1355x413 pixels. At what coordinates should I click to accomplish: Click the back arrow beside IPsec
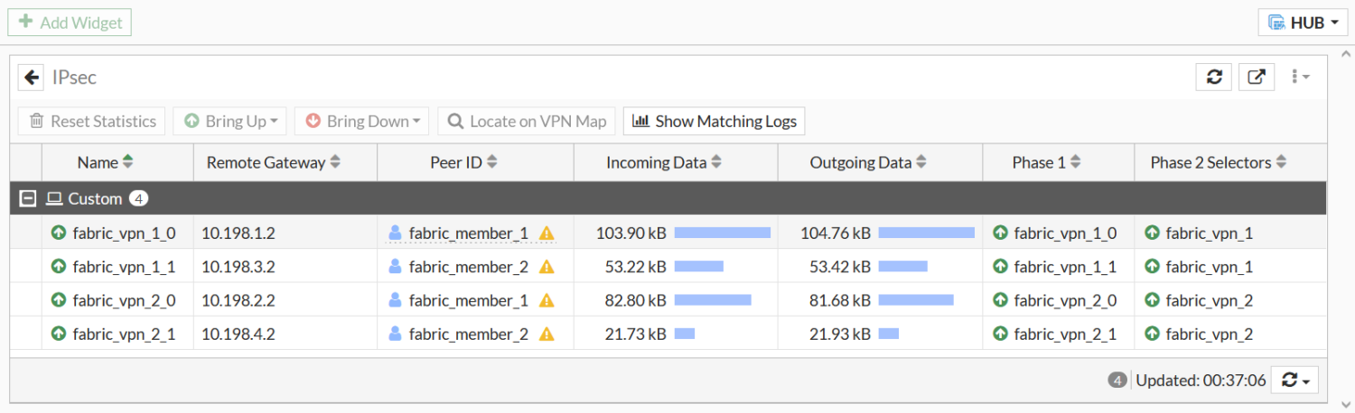32,78
